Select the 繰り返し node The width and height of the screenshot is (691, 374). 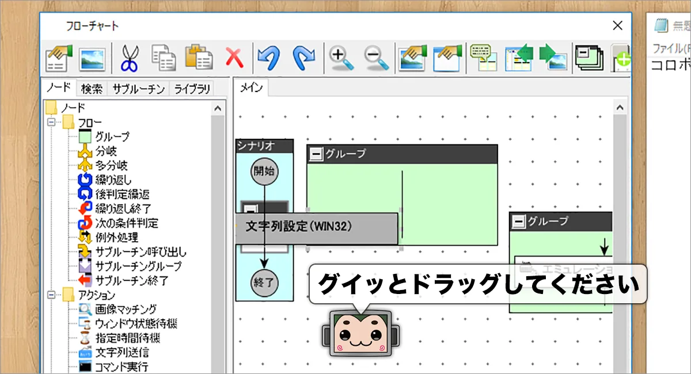[x=105, y=180]
